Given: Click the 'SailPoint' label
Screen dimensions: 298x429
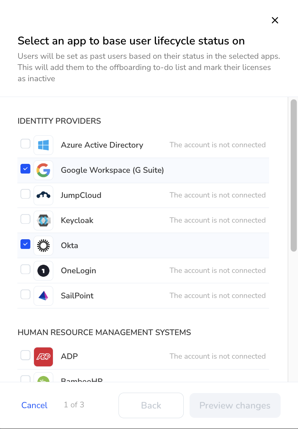Looking at the screenshot, I should pos(77,296).
